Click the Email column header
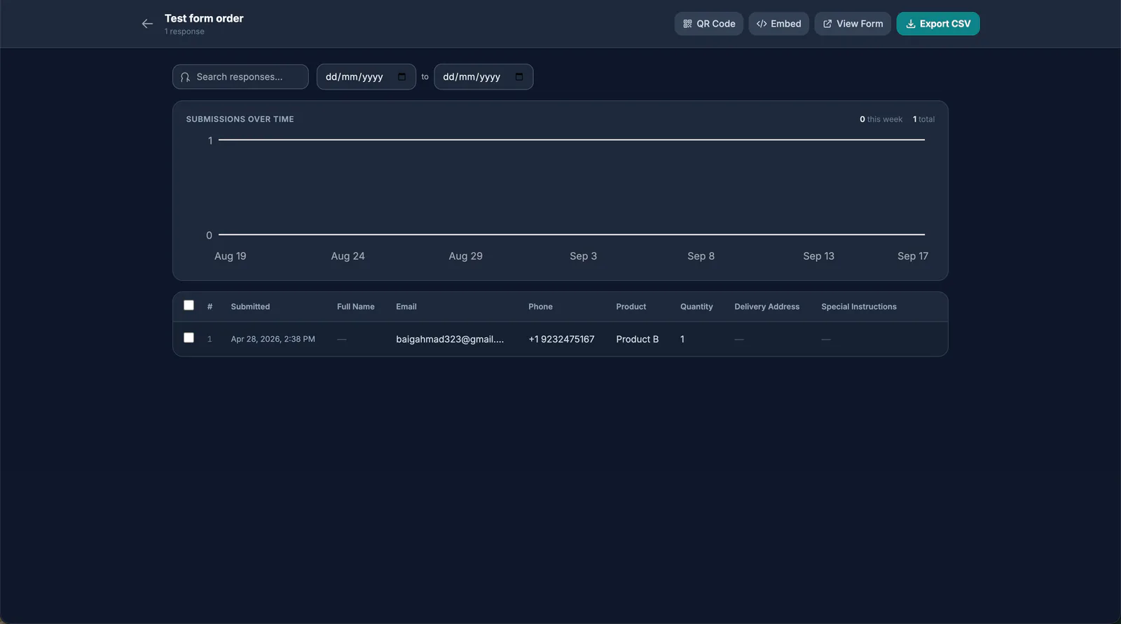 [x=406, y=307]
